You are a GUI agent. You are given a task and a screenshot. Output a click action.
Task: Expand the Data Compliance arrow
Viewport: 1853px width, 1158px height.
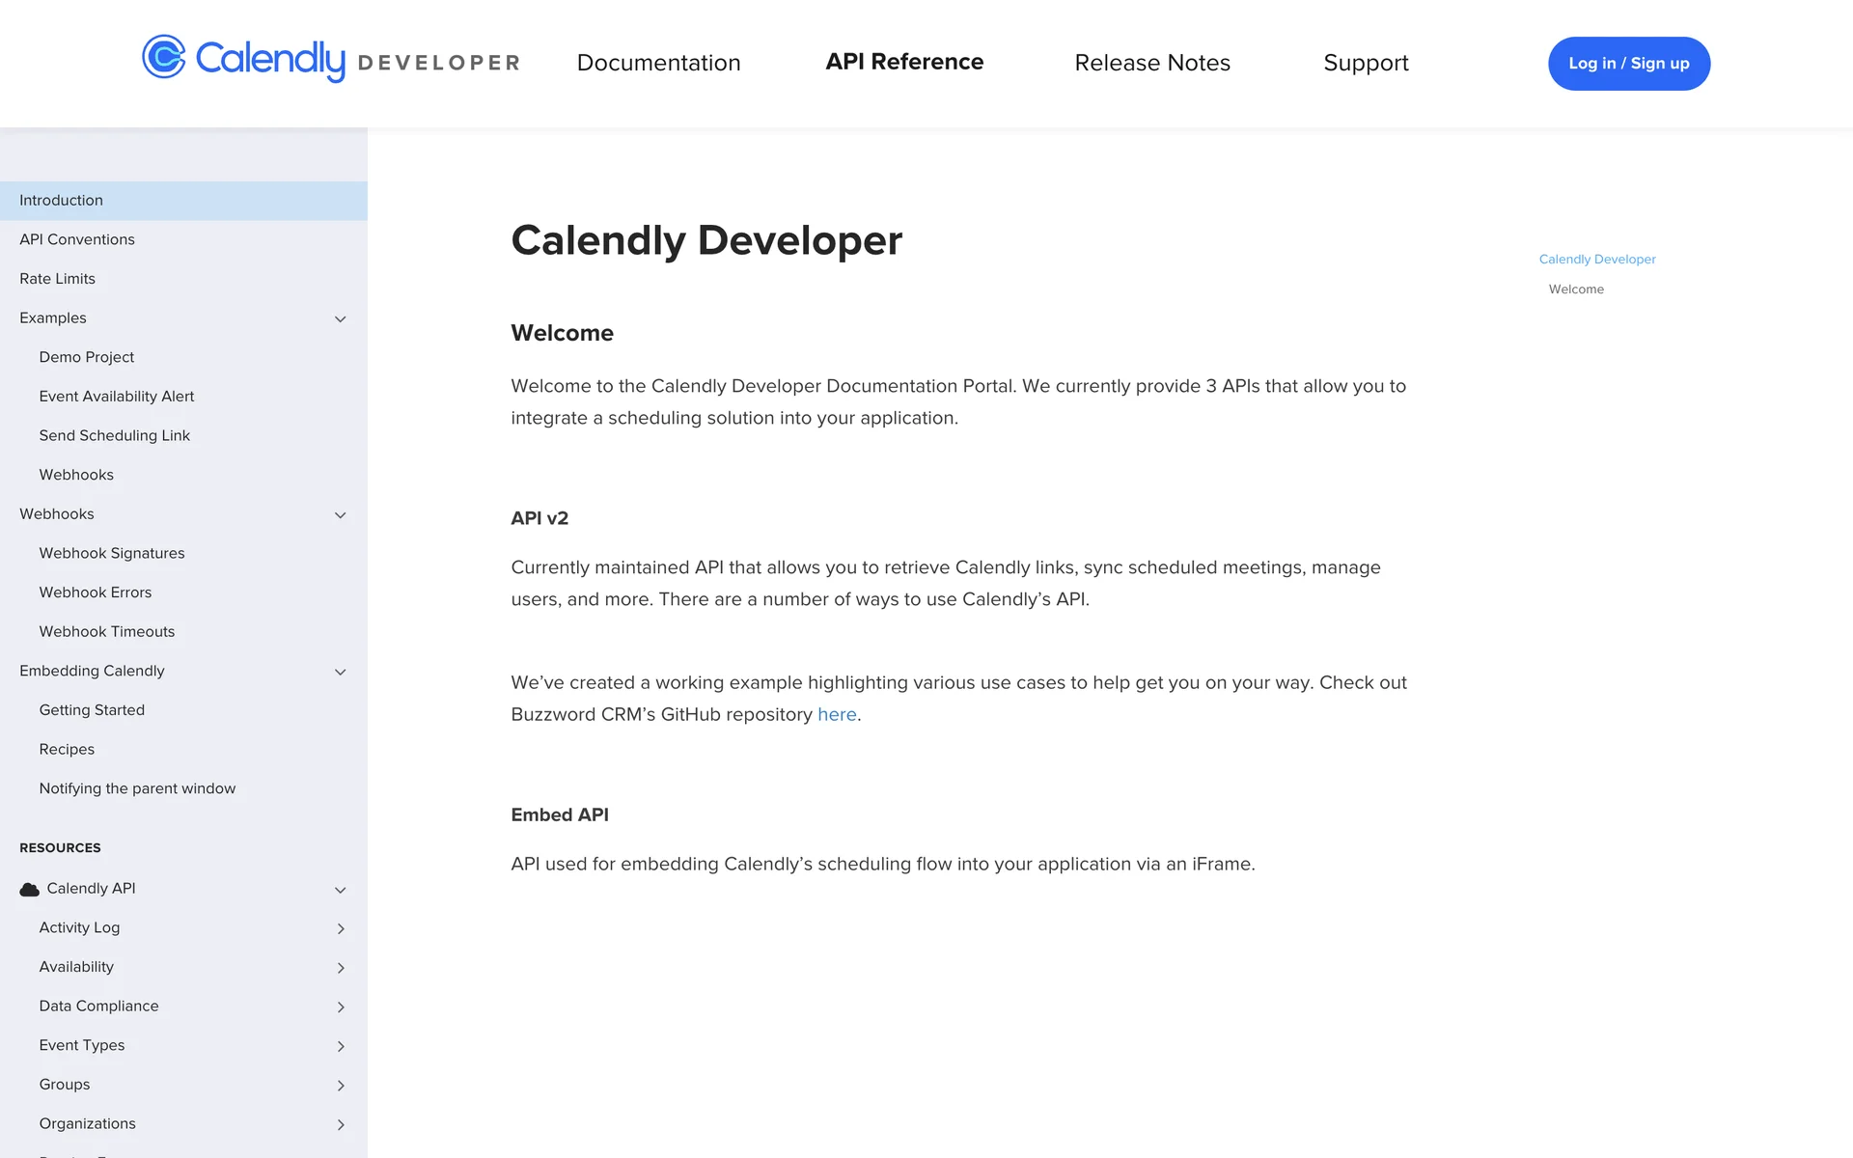(341, 1007)
